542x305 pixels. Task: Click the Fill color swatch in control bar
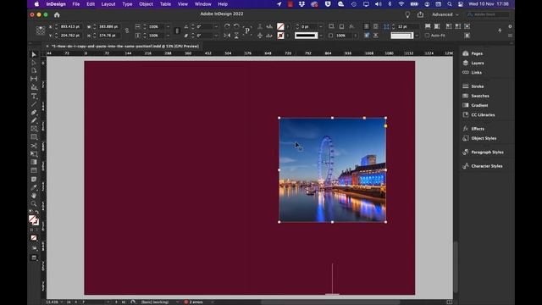[280, 26]
